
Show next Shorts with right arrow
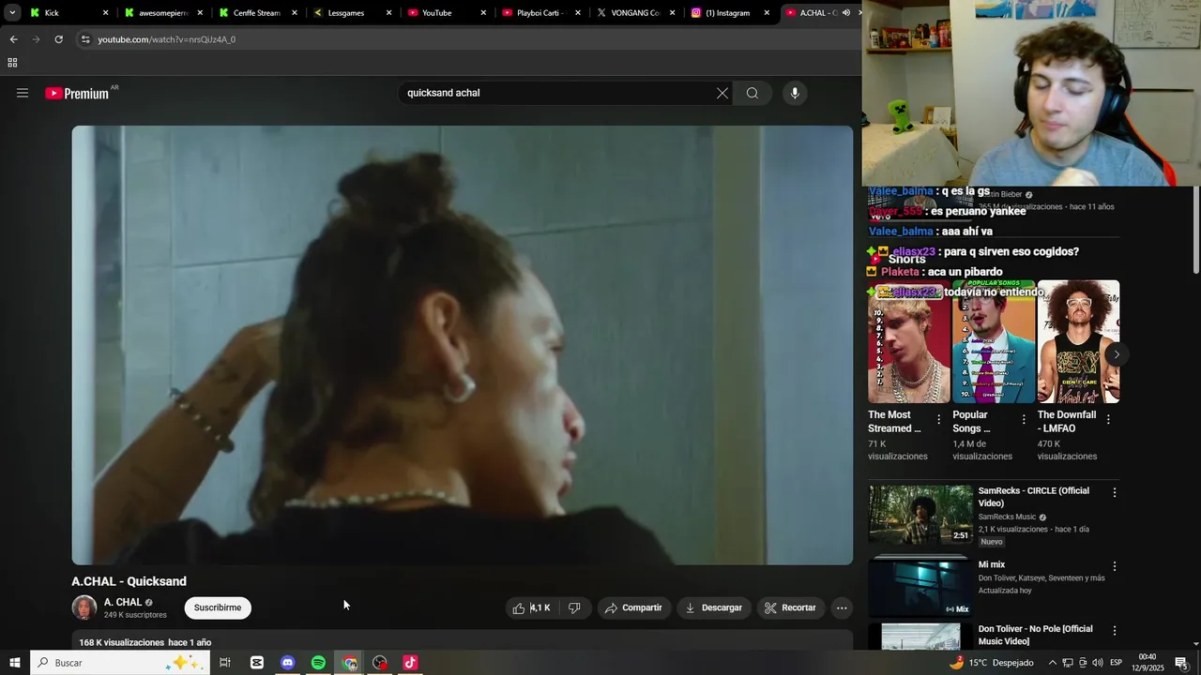coord(1116,354)
